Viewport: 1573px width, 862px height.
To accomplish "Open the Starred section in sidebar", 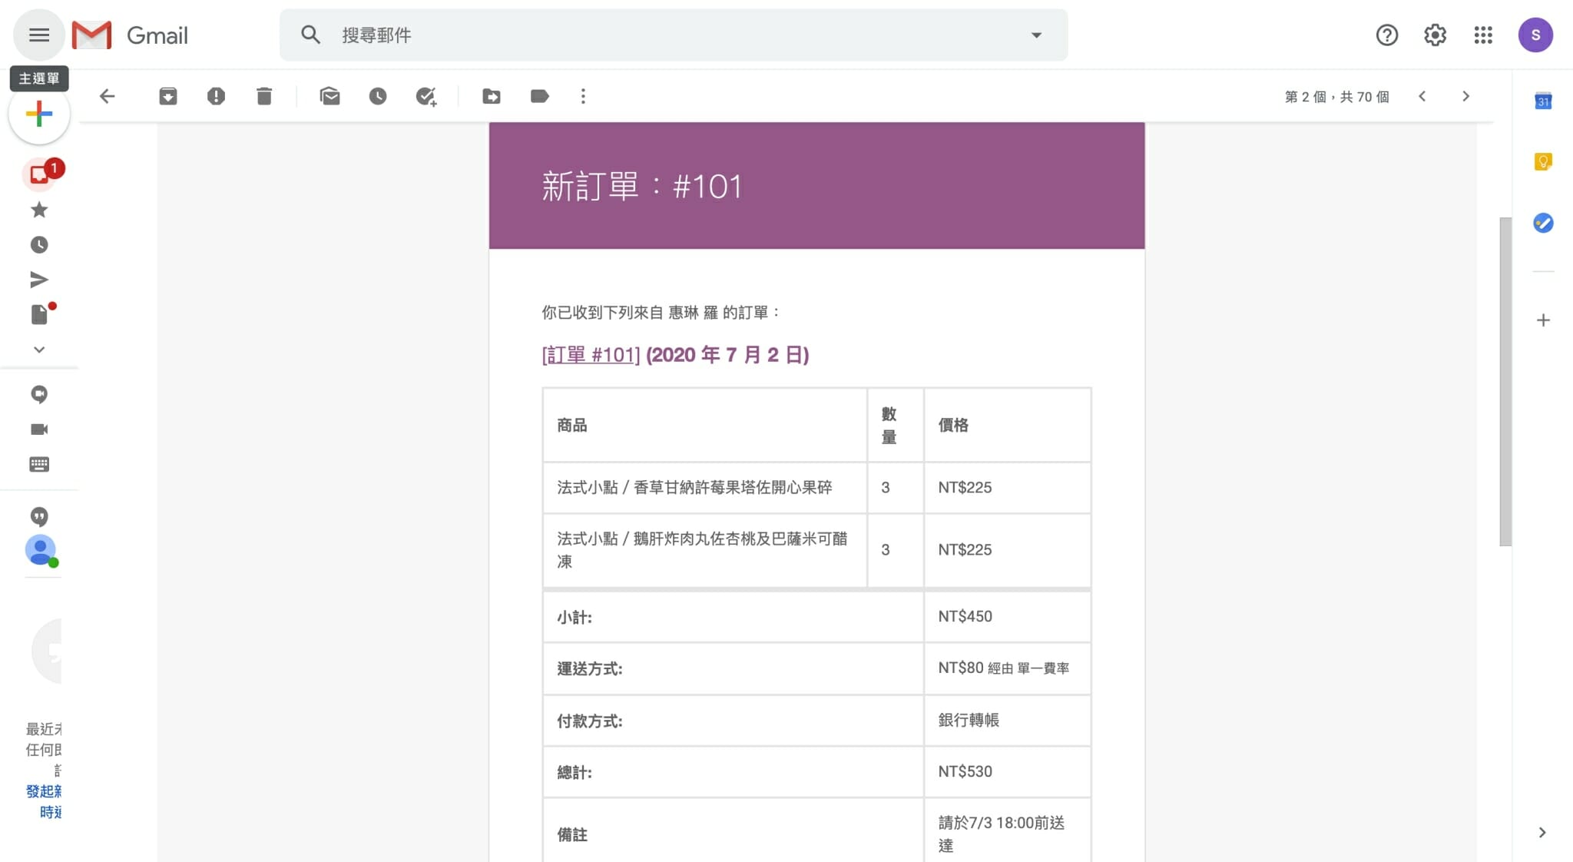I will click(39, 210).
